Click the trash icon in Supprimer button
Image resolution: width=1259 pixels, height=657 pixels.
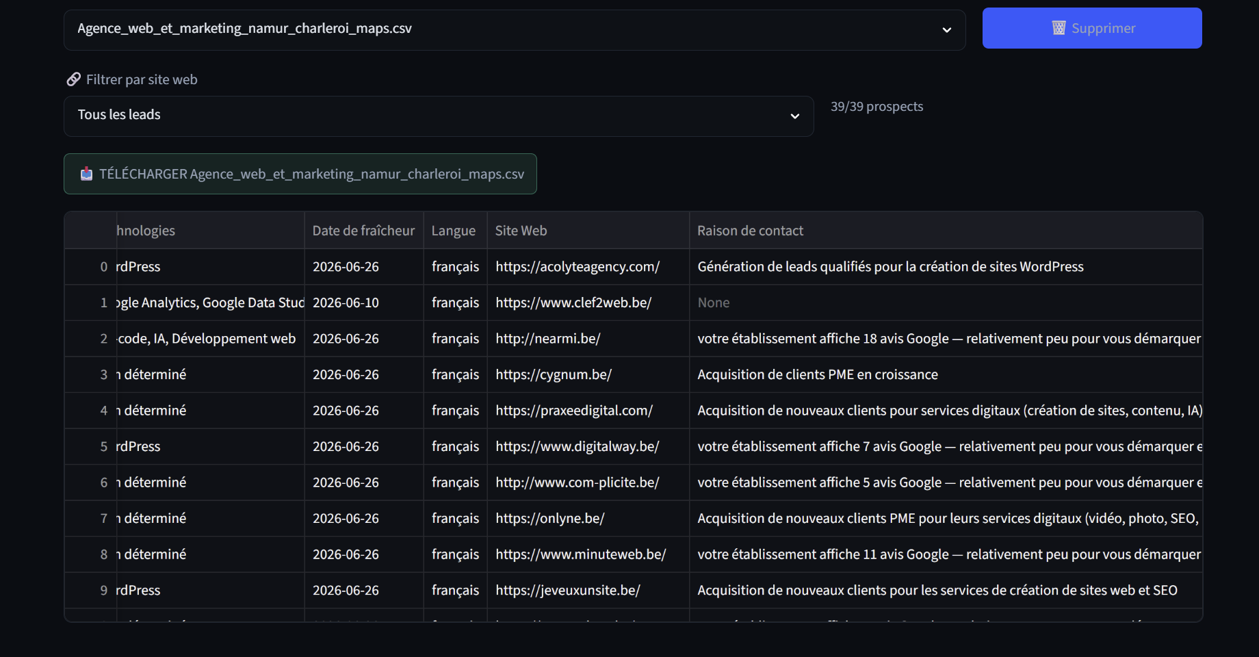[x=1059, y=28]
